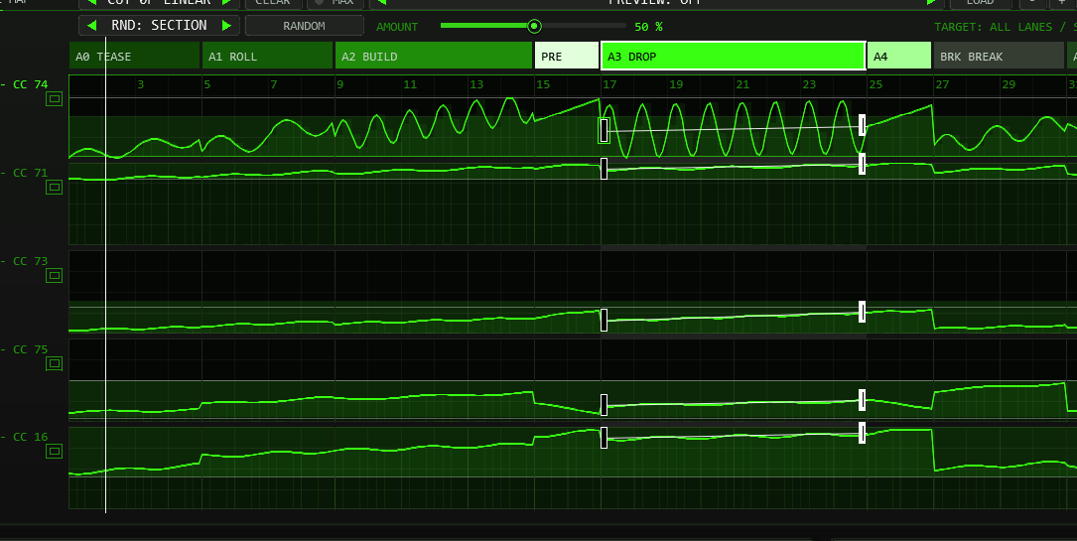Click bar 3 on the ruler

[141, 84]
